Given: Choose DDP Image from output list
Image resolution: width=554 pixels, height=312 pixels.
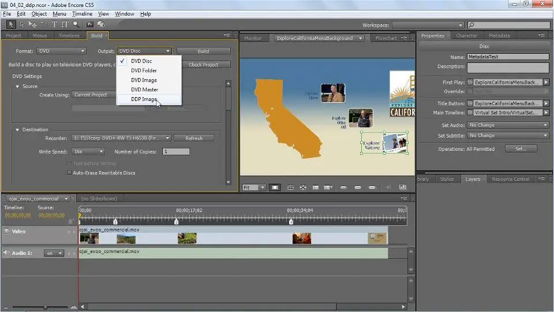Looking at the screenshot, I should (x=149, y=99).
